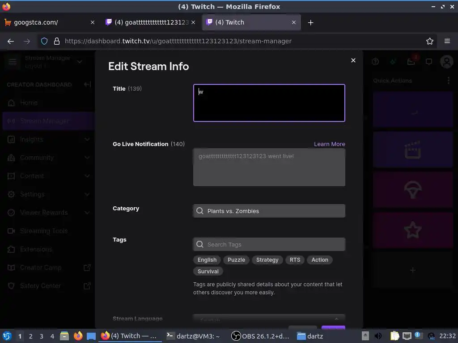Viewport: 458px width, 343px height.
Task: Open the Stream Language dropdown
Action: point(269,319)
